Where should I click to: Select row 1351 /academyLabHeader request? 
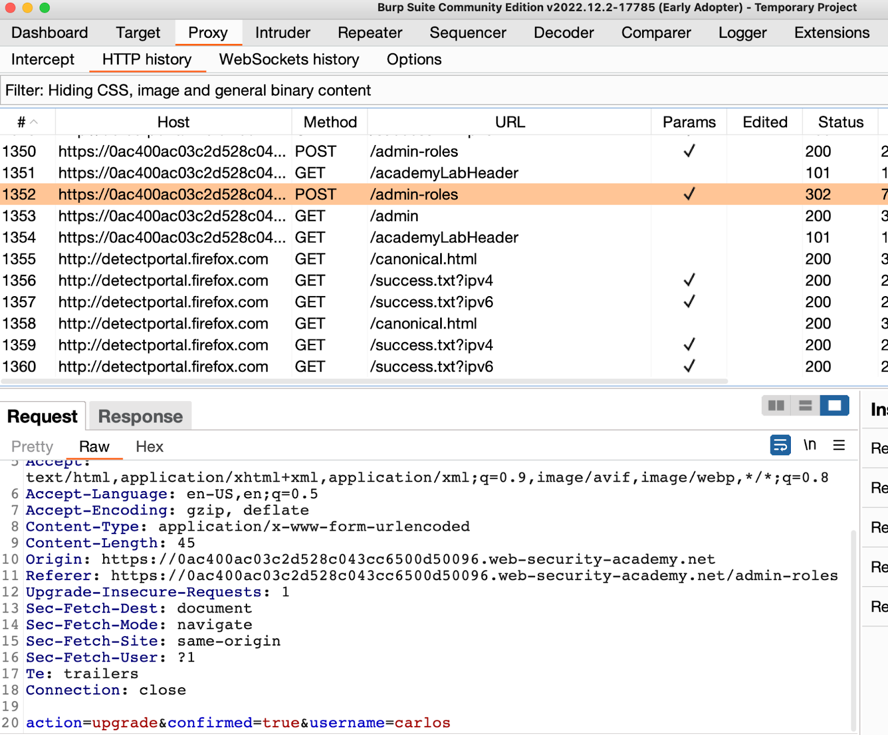[444, 173]
